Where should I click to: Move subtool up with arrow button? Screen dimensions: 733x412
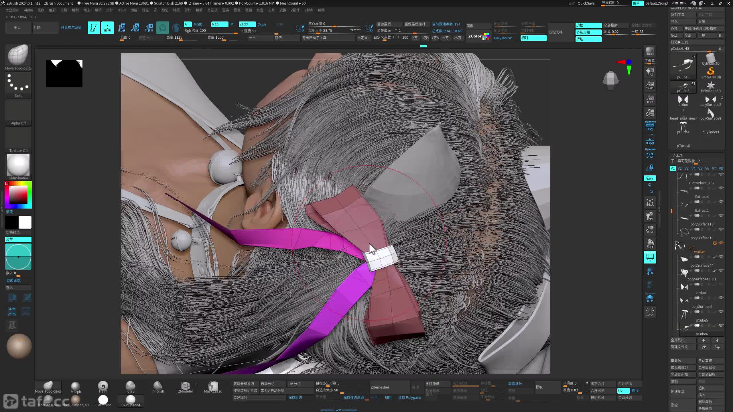pyautogui.click(x=704, y=340)
